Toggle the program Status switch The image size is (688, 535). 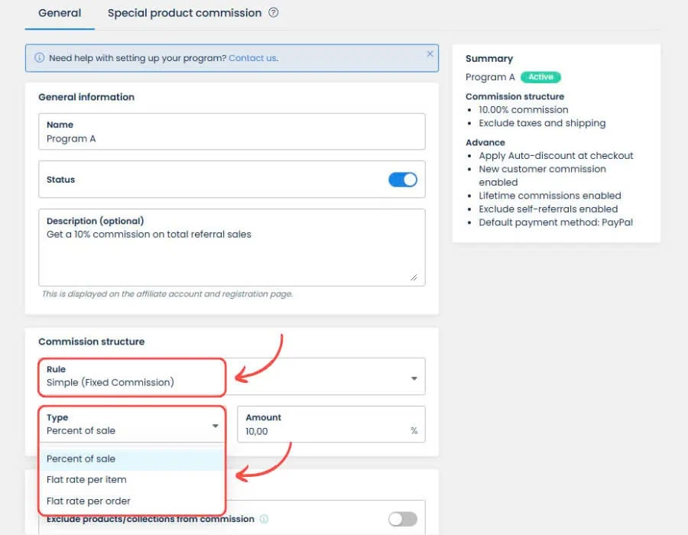click(x=402, y=180)
